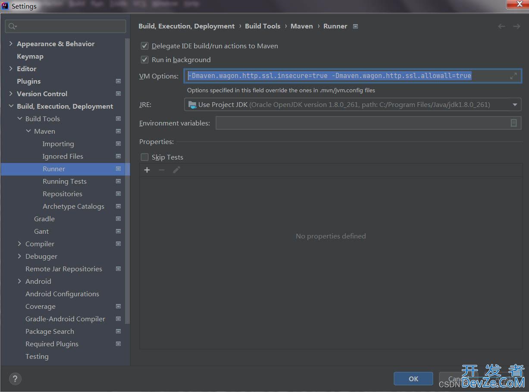The width and height of the screenshot is (529, 392).
Task: Click project-level icon beside Build Tools
Action: point(118,119)
